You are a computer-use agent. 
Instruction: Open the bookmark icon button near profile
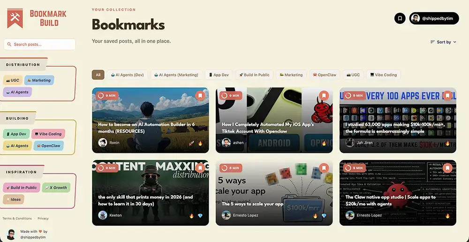point(400,18)
